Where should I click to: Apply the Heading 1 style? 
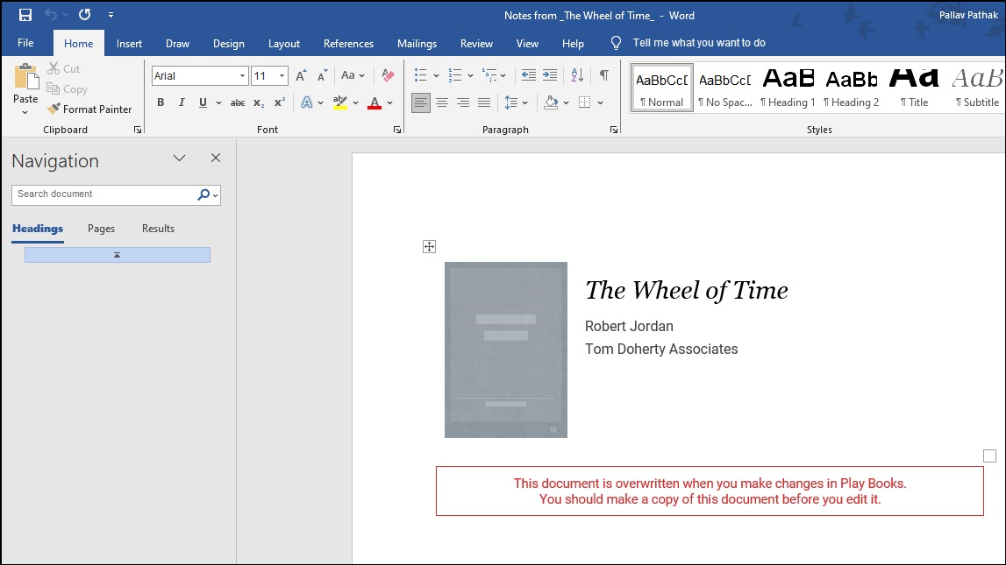(788, 88)
